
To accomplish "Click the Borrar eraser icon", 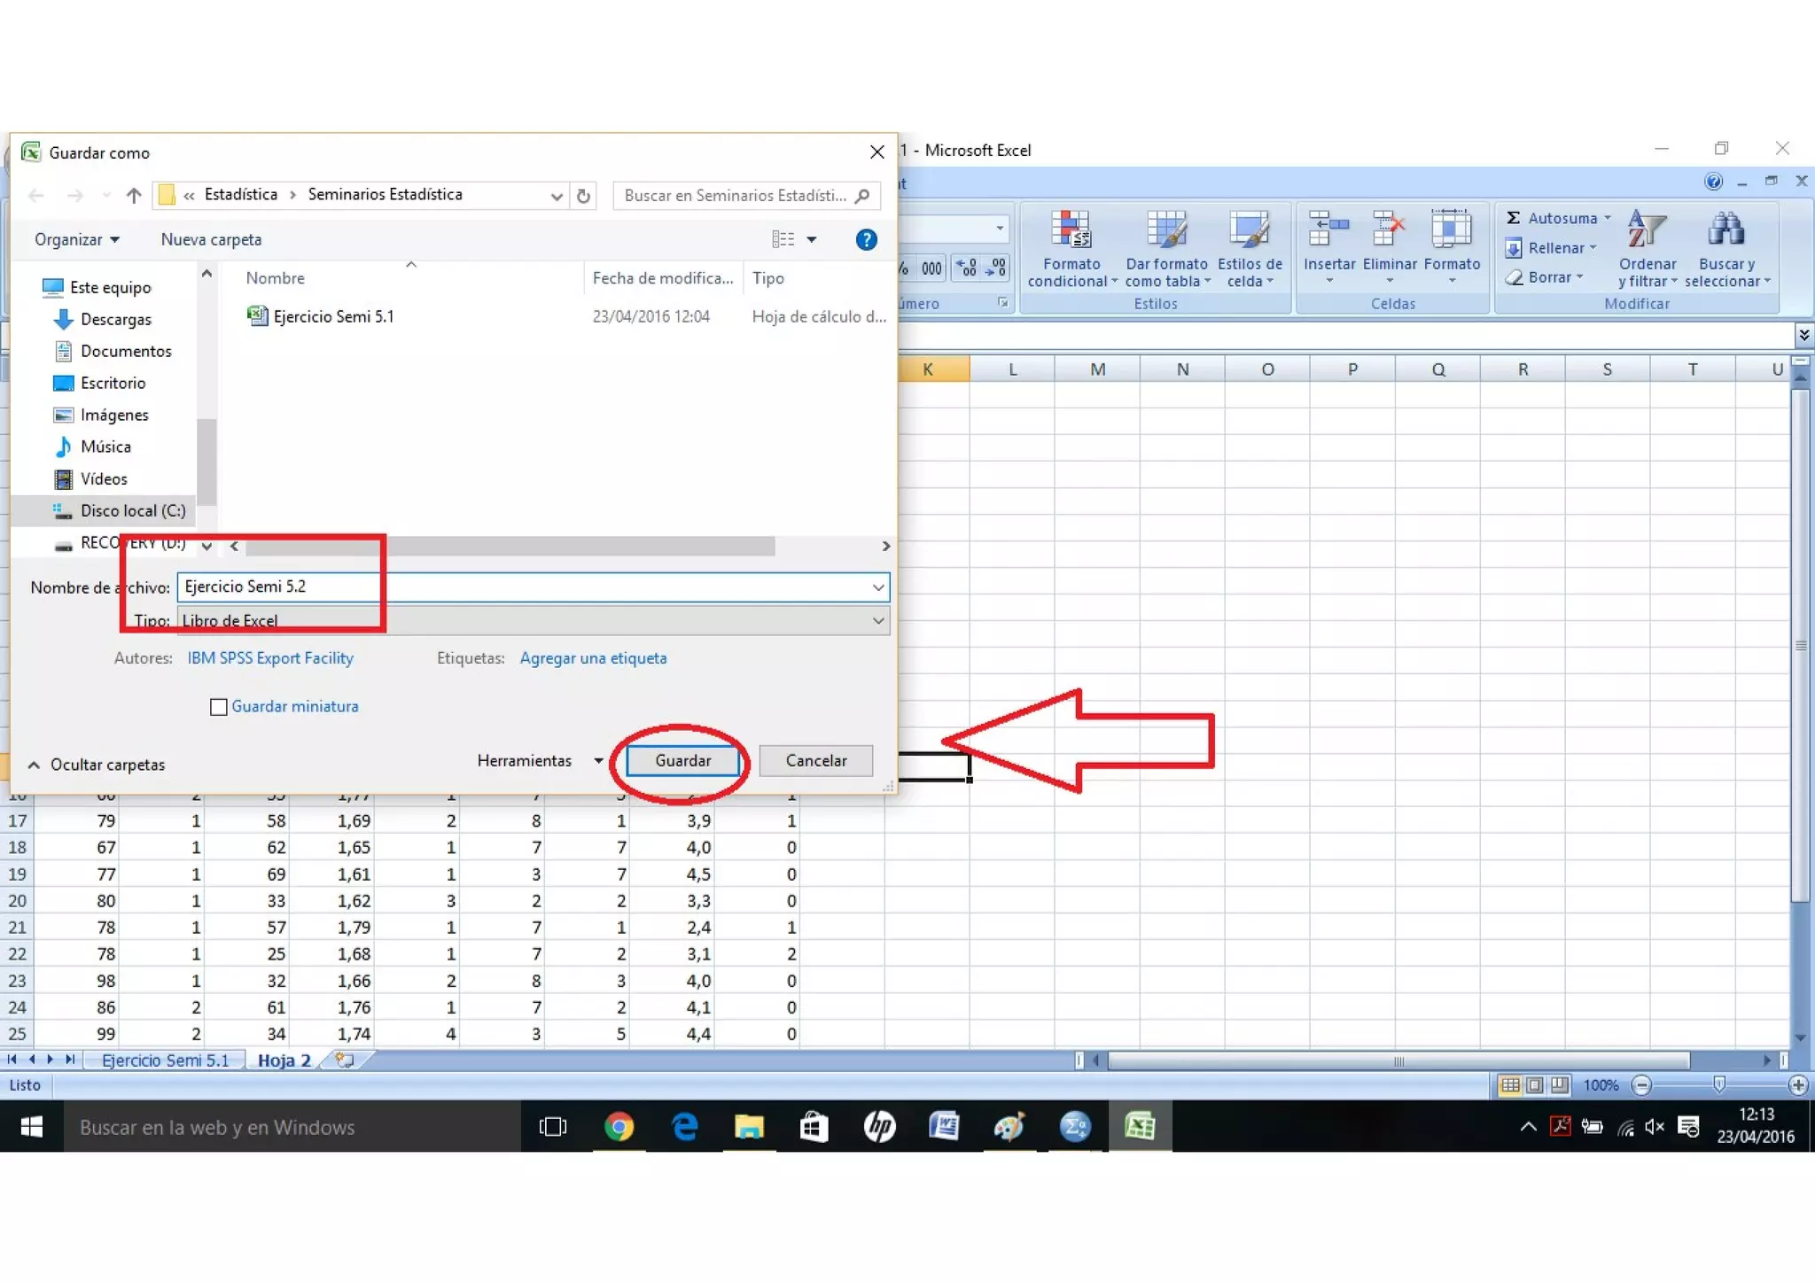I will [x=1514, y=277].
